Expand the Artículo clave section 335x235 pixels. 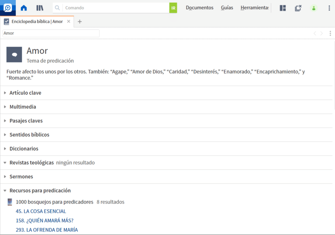[25, 93]
